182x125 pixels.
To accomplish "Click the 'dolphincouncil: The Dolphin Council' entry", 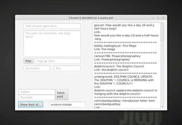I will [119, 66].
